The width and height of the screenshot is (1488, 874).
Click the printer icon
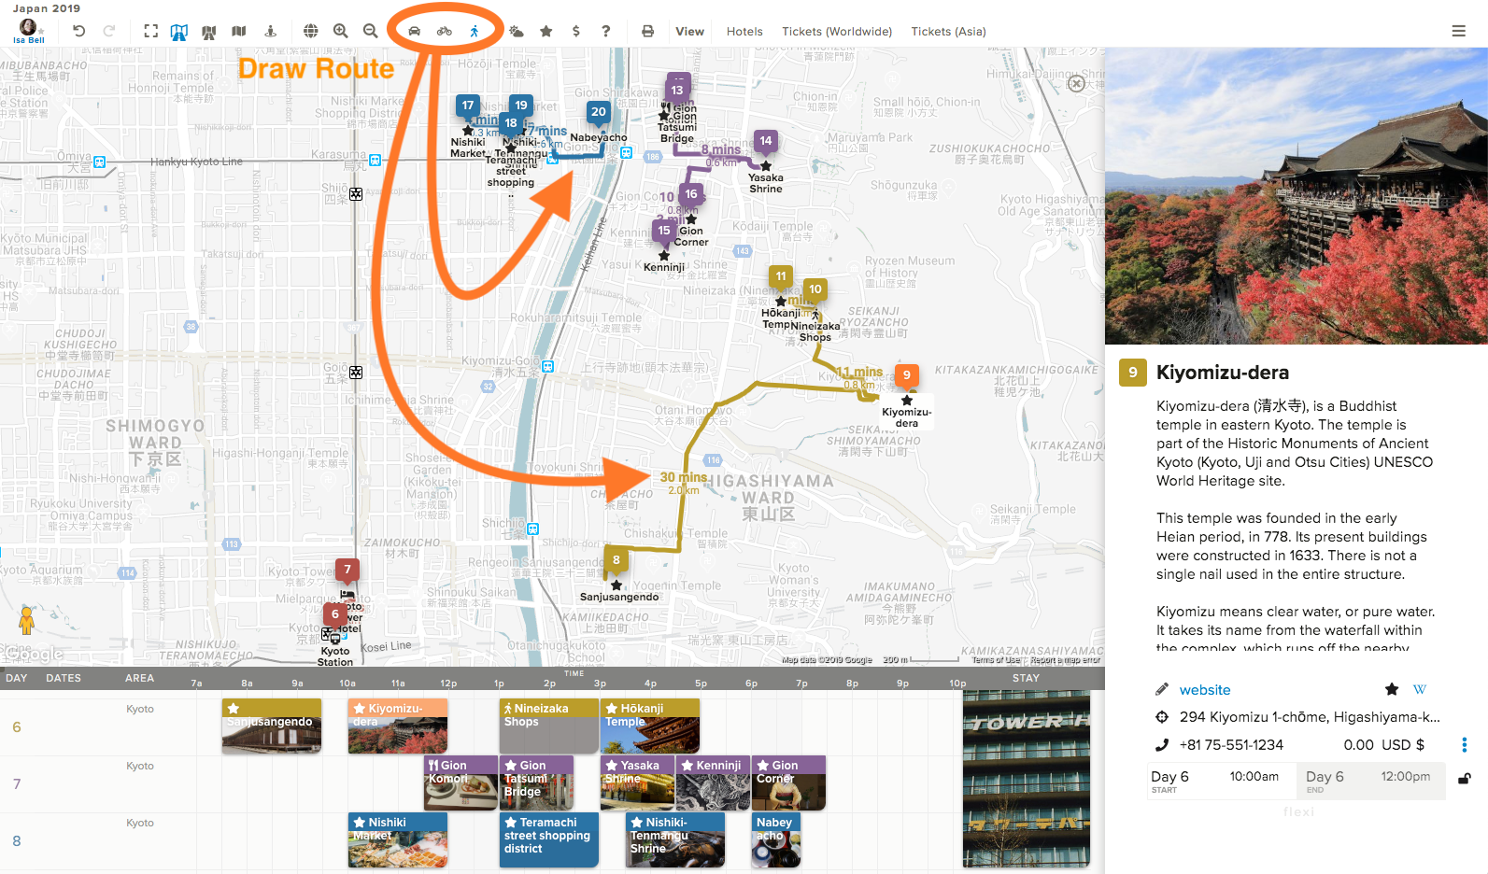(x=648, y=31)
